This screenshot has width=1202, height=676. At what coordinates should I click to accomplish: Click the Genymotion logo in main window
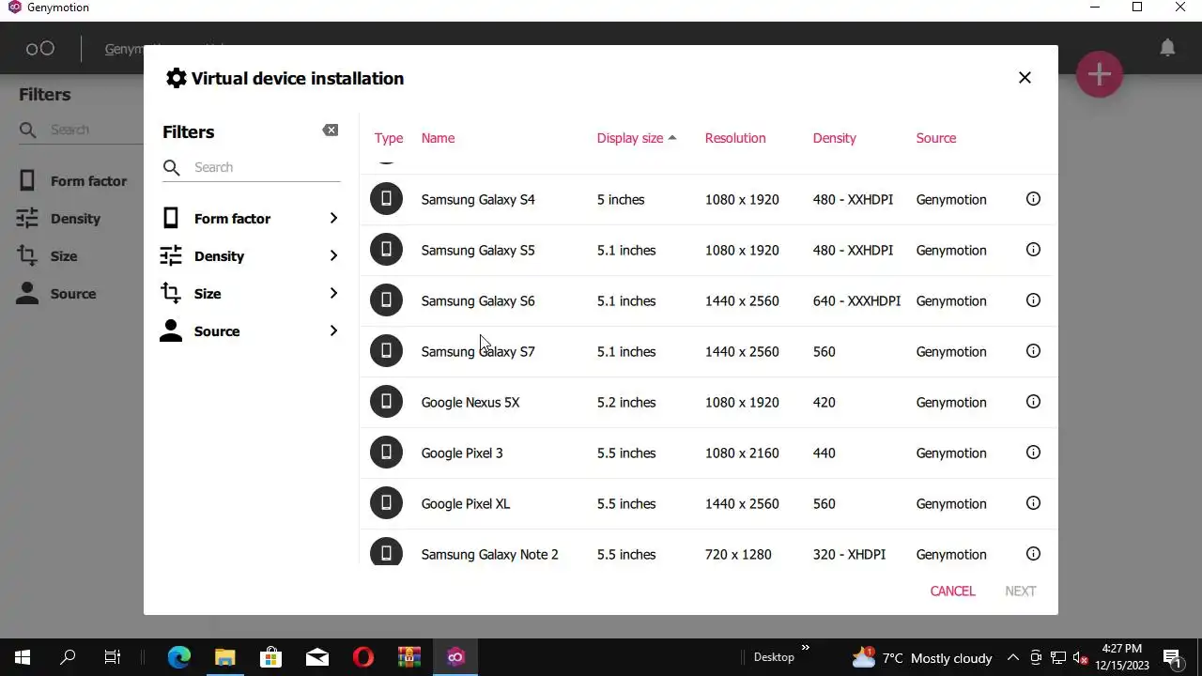click(x=40, y=49)
